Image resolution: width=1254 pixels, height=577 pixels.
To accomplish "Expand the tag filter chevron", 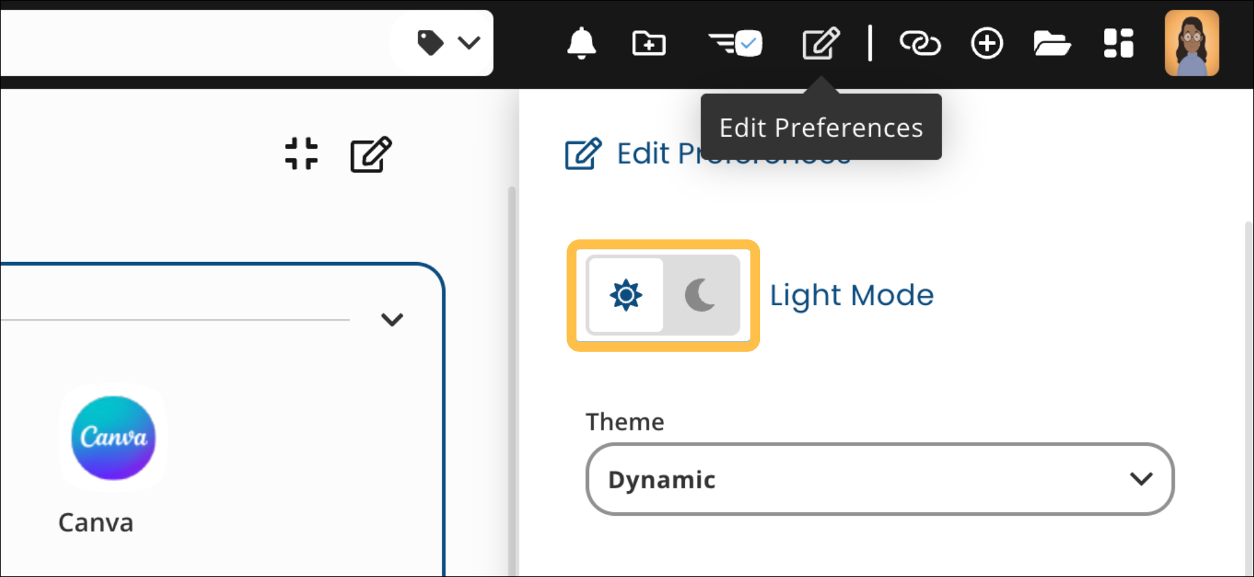I will tap(469, 43).
